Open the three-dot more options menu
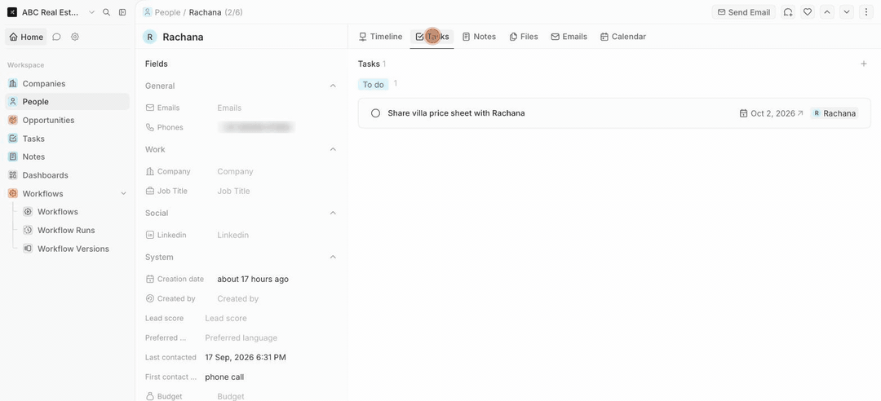Image resolution: width=881 pixels, height=401 pixels. coord(866,11)
